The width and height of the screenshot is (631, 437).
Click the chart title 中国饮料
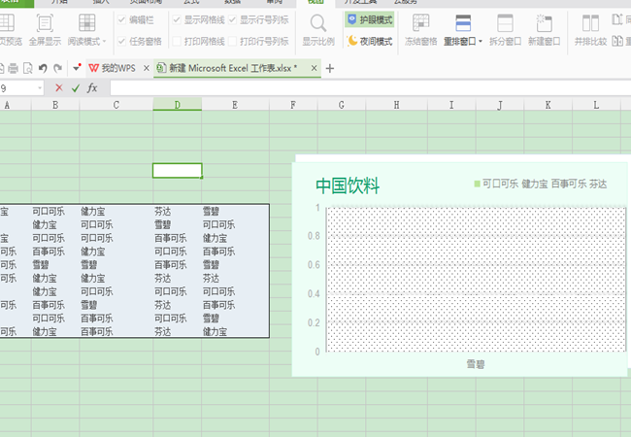coord(348,185)
